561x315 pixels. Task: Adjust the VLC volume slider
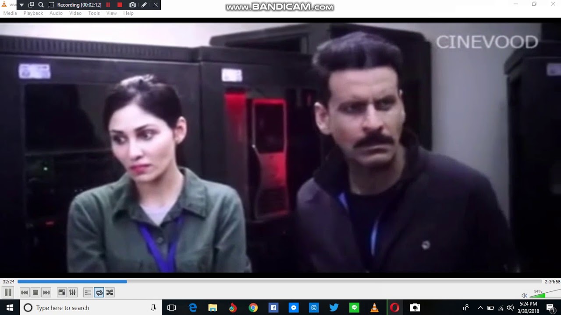click(546, 294)
